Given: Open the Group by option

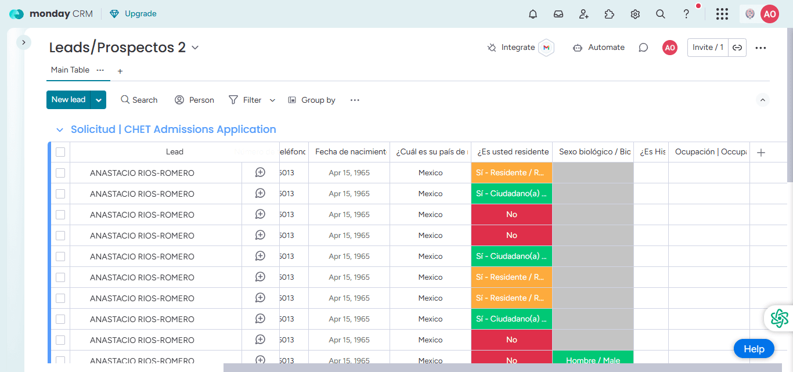Looking at the screenshot, I should [x=312, y=100].
